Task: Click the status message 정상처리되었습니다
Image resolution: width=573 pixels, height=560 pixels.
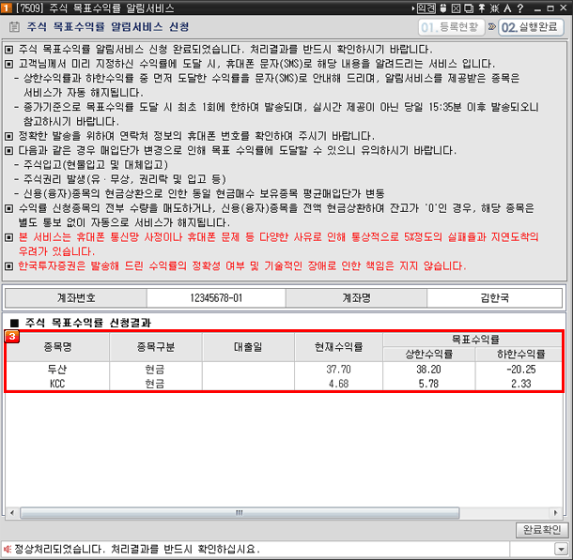Action: pos(137,549)
